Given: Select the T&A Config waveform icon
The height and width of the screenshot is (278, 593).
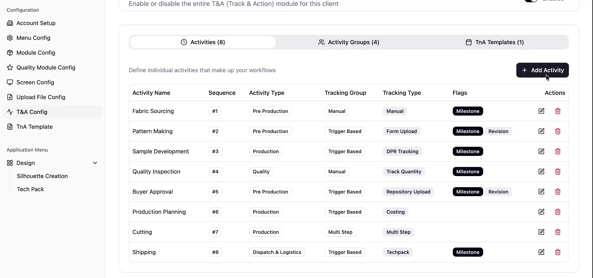Looking at the screenshot, I should (10, 112).
